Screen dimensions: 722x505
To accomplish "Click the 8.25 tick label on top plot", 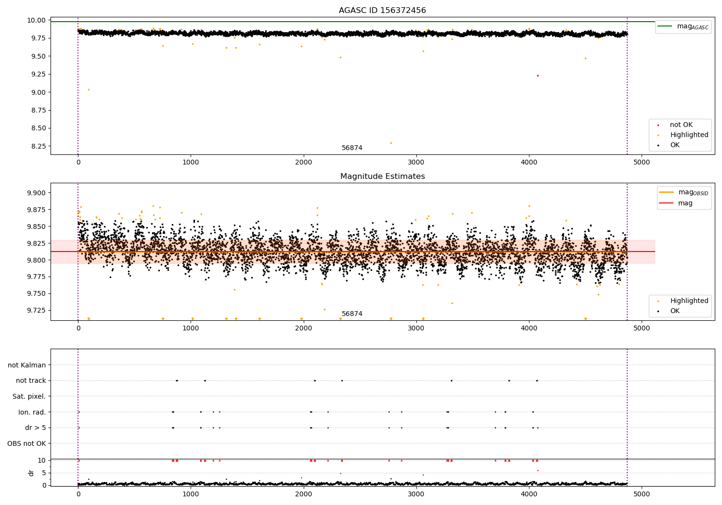I will coord(38,146).
